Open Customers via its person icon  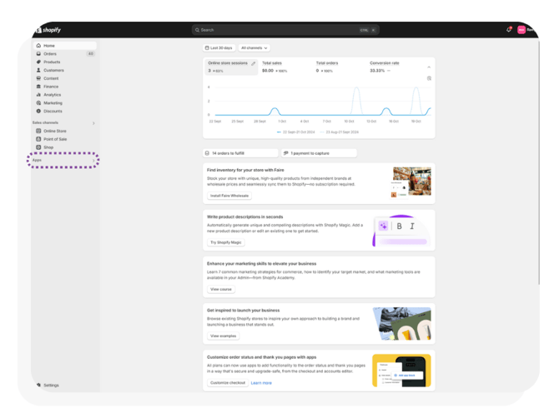coord(38,71)
